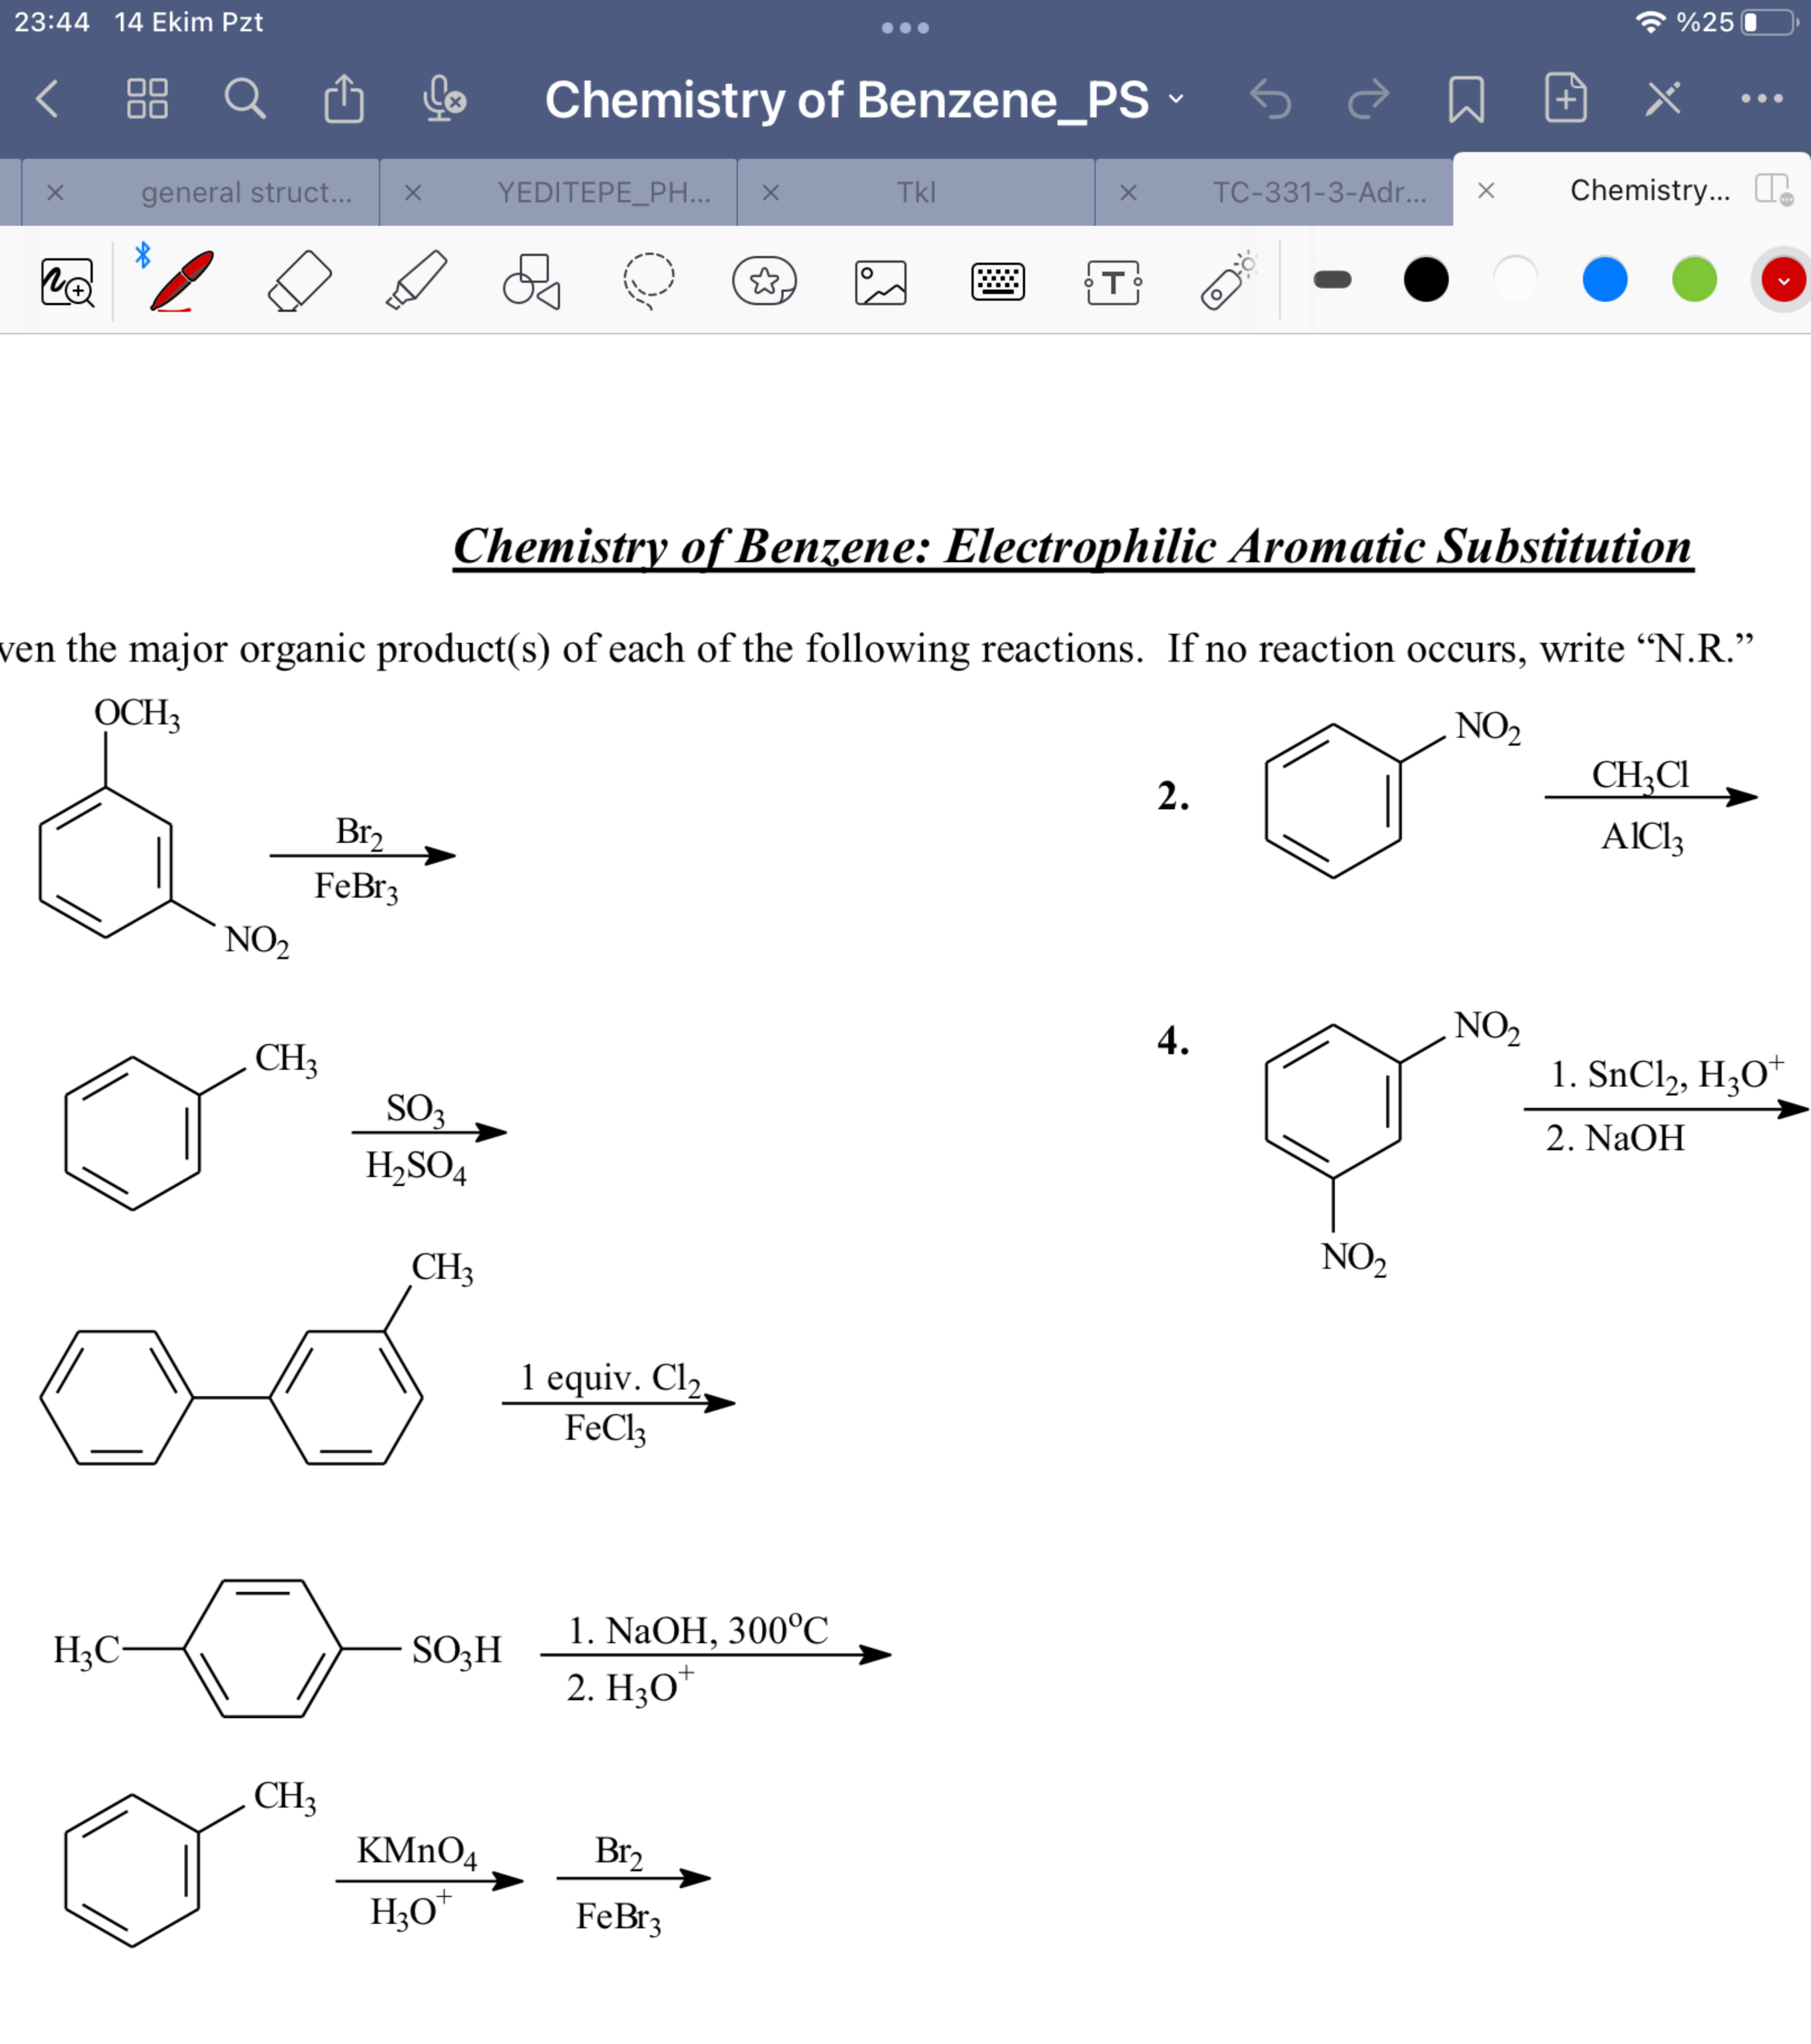Toggle read-only mode with the crossed pen icon
The width and height of the screenshot is (1811, 2044).
(x=1663, y=98)
